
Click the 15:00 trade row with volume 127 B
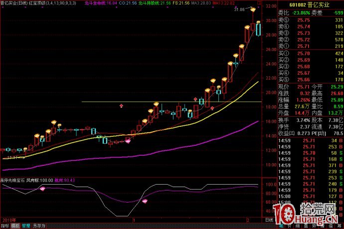(311, 196)
